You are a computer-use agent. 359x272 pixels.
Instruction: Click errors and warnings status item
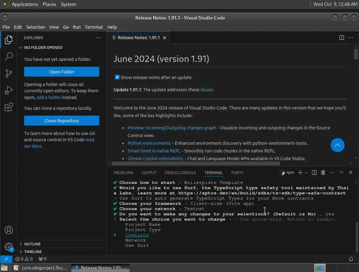(x=24, y=259)
